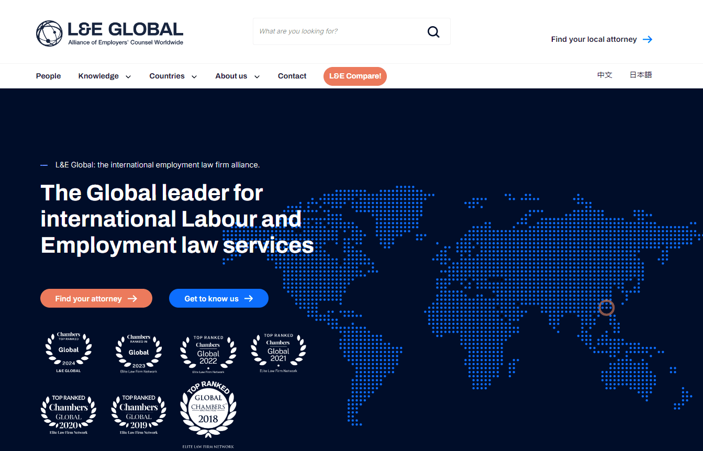
Task: Click Alliance of Employers' Counsel Worldwide text
Action: pyautogui.click(x=126, y=42)
